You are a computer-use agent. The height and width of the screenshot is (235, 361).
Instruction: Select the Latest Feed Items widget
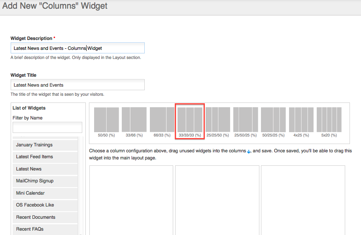tap(45, 157)
